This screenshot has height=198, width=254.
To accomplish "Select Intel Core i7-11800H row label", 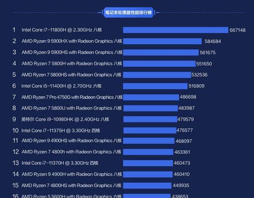I will tap(62, 30).
